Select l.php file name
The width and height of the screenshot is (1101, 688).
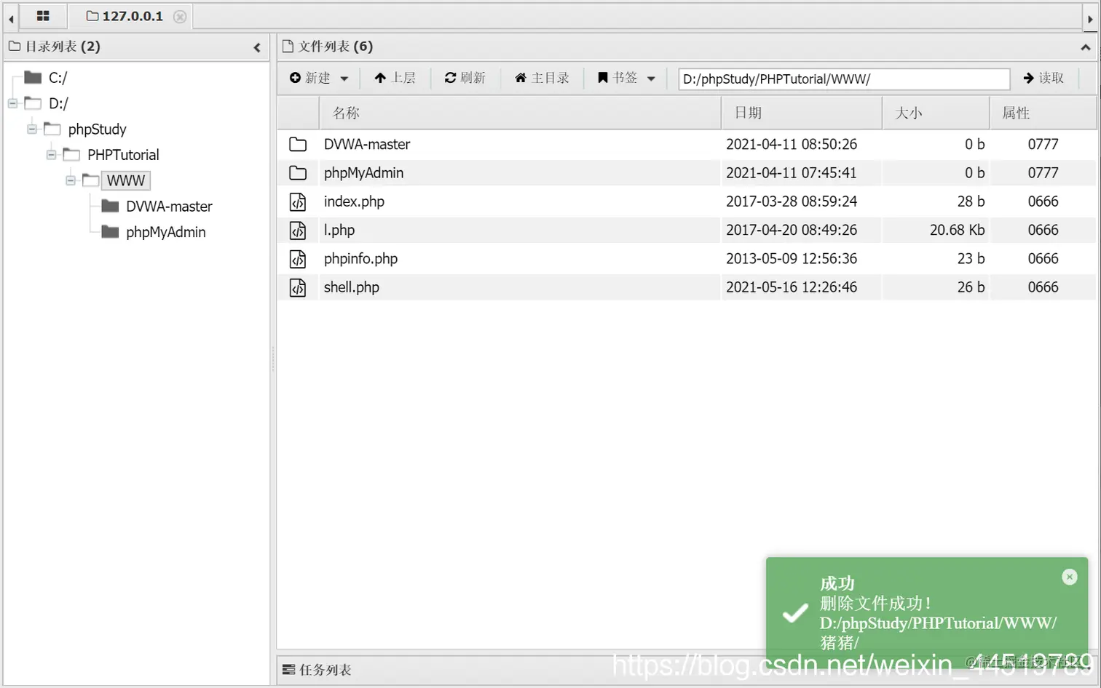[339, 230]
